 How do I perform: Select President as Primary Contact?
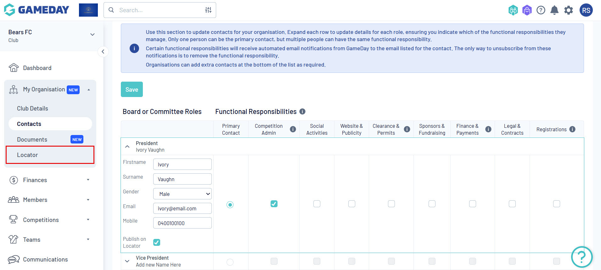click(230, 205)
